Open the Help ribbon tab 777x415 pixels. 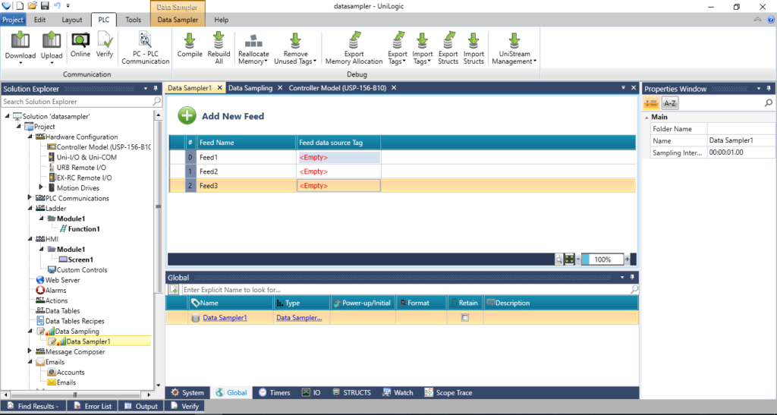click(x=221, y=20)
